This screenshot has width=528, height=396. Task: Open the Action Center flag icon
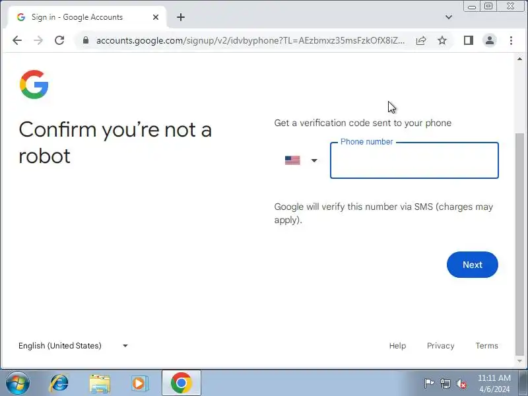(428, 383)
